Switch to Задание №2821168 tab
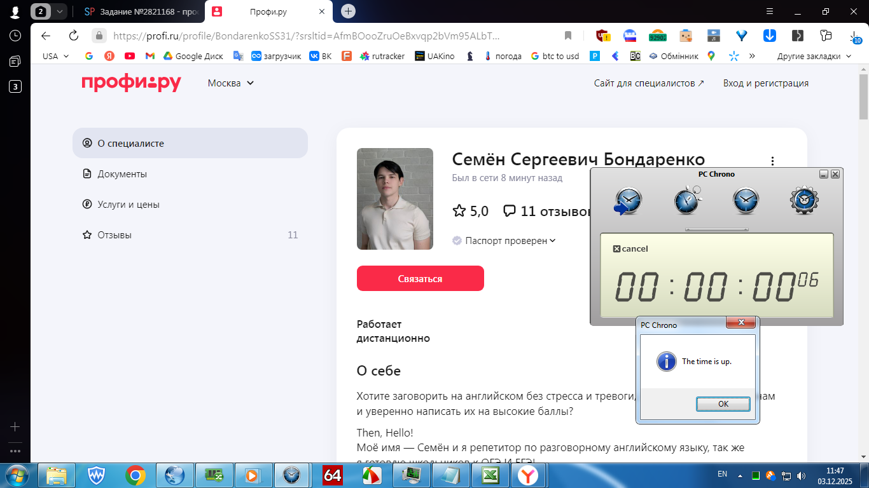Viewport: 869px width, 488px height. tap(141, 11)
